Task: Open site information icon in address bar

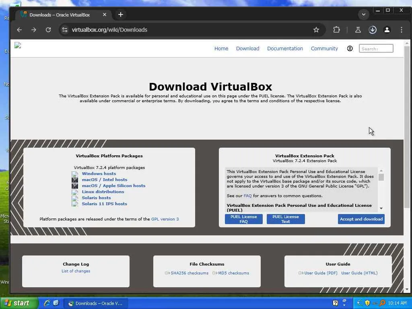Action: [65, 30]
